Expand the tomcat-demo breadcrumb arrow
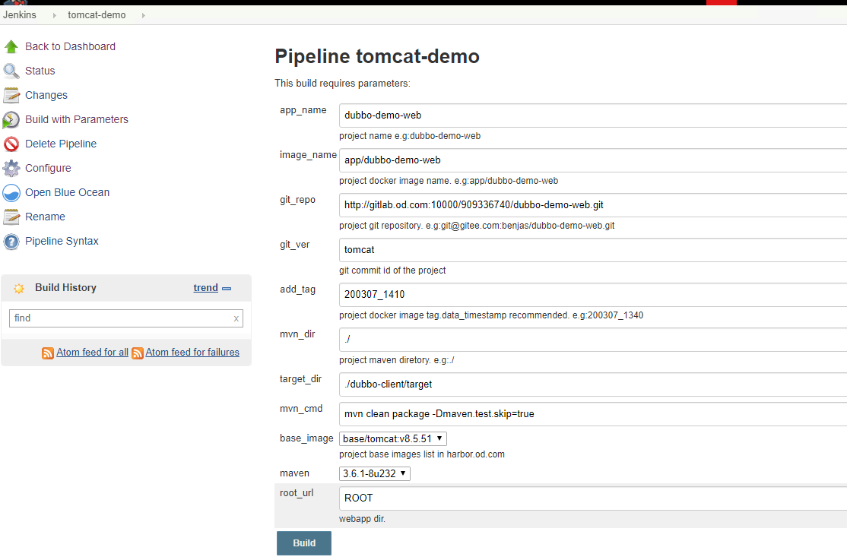This screenshot has height=560, width=847. pos(144,15)
